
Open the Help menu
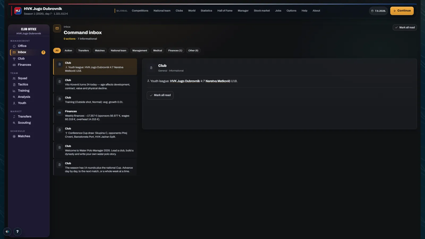click(x=304, y=11)
